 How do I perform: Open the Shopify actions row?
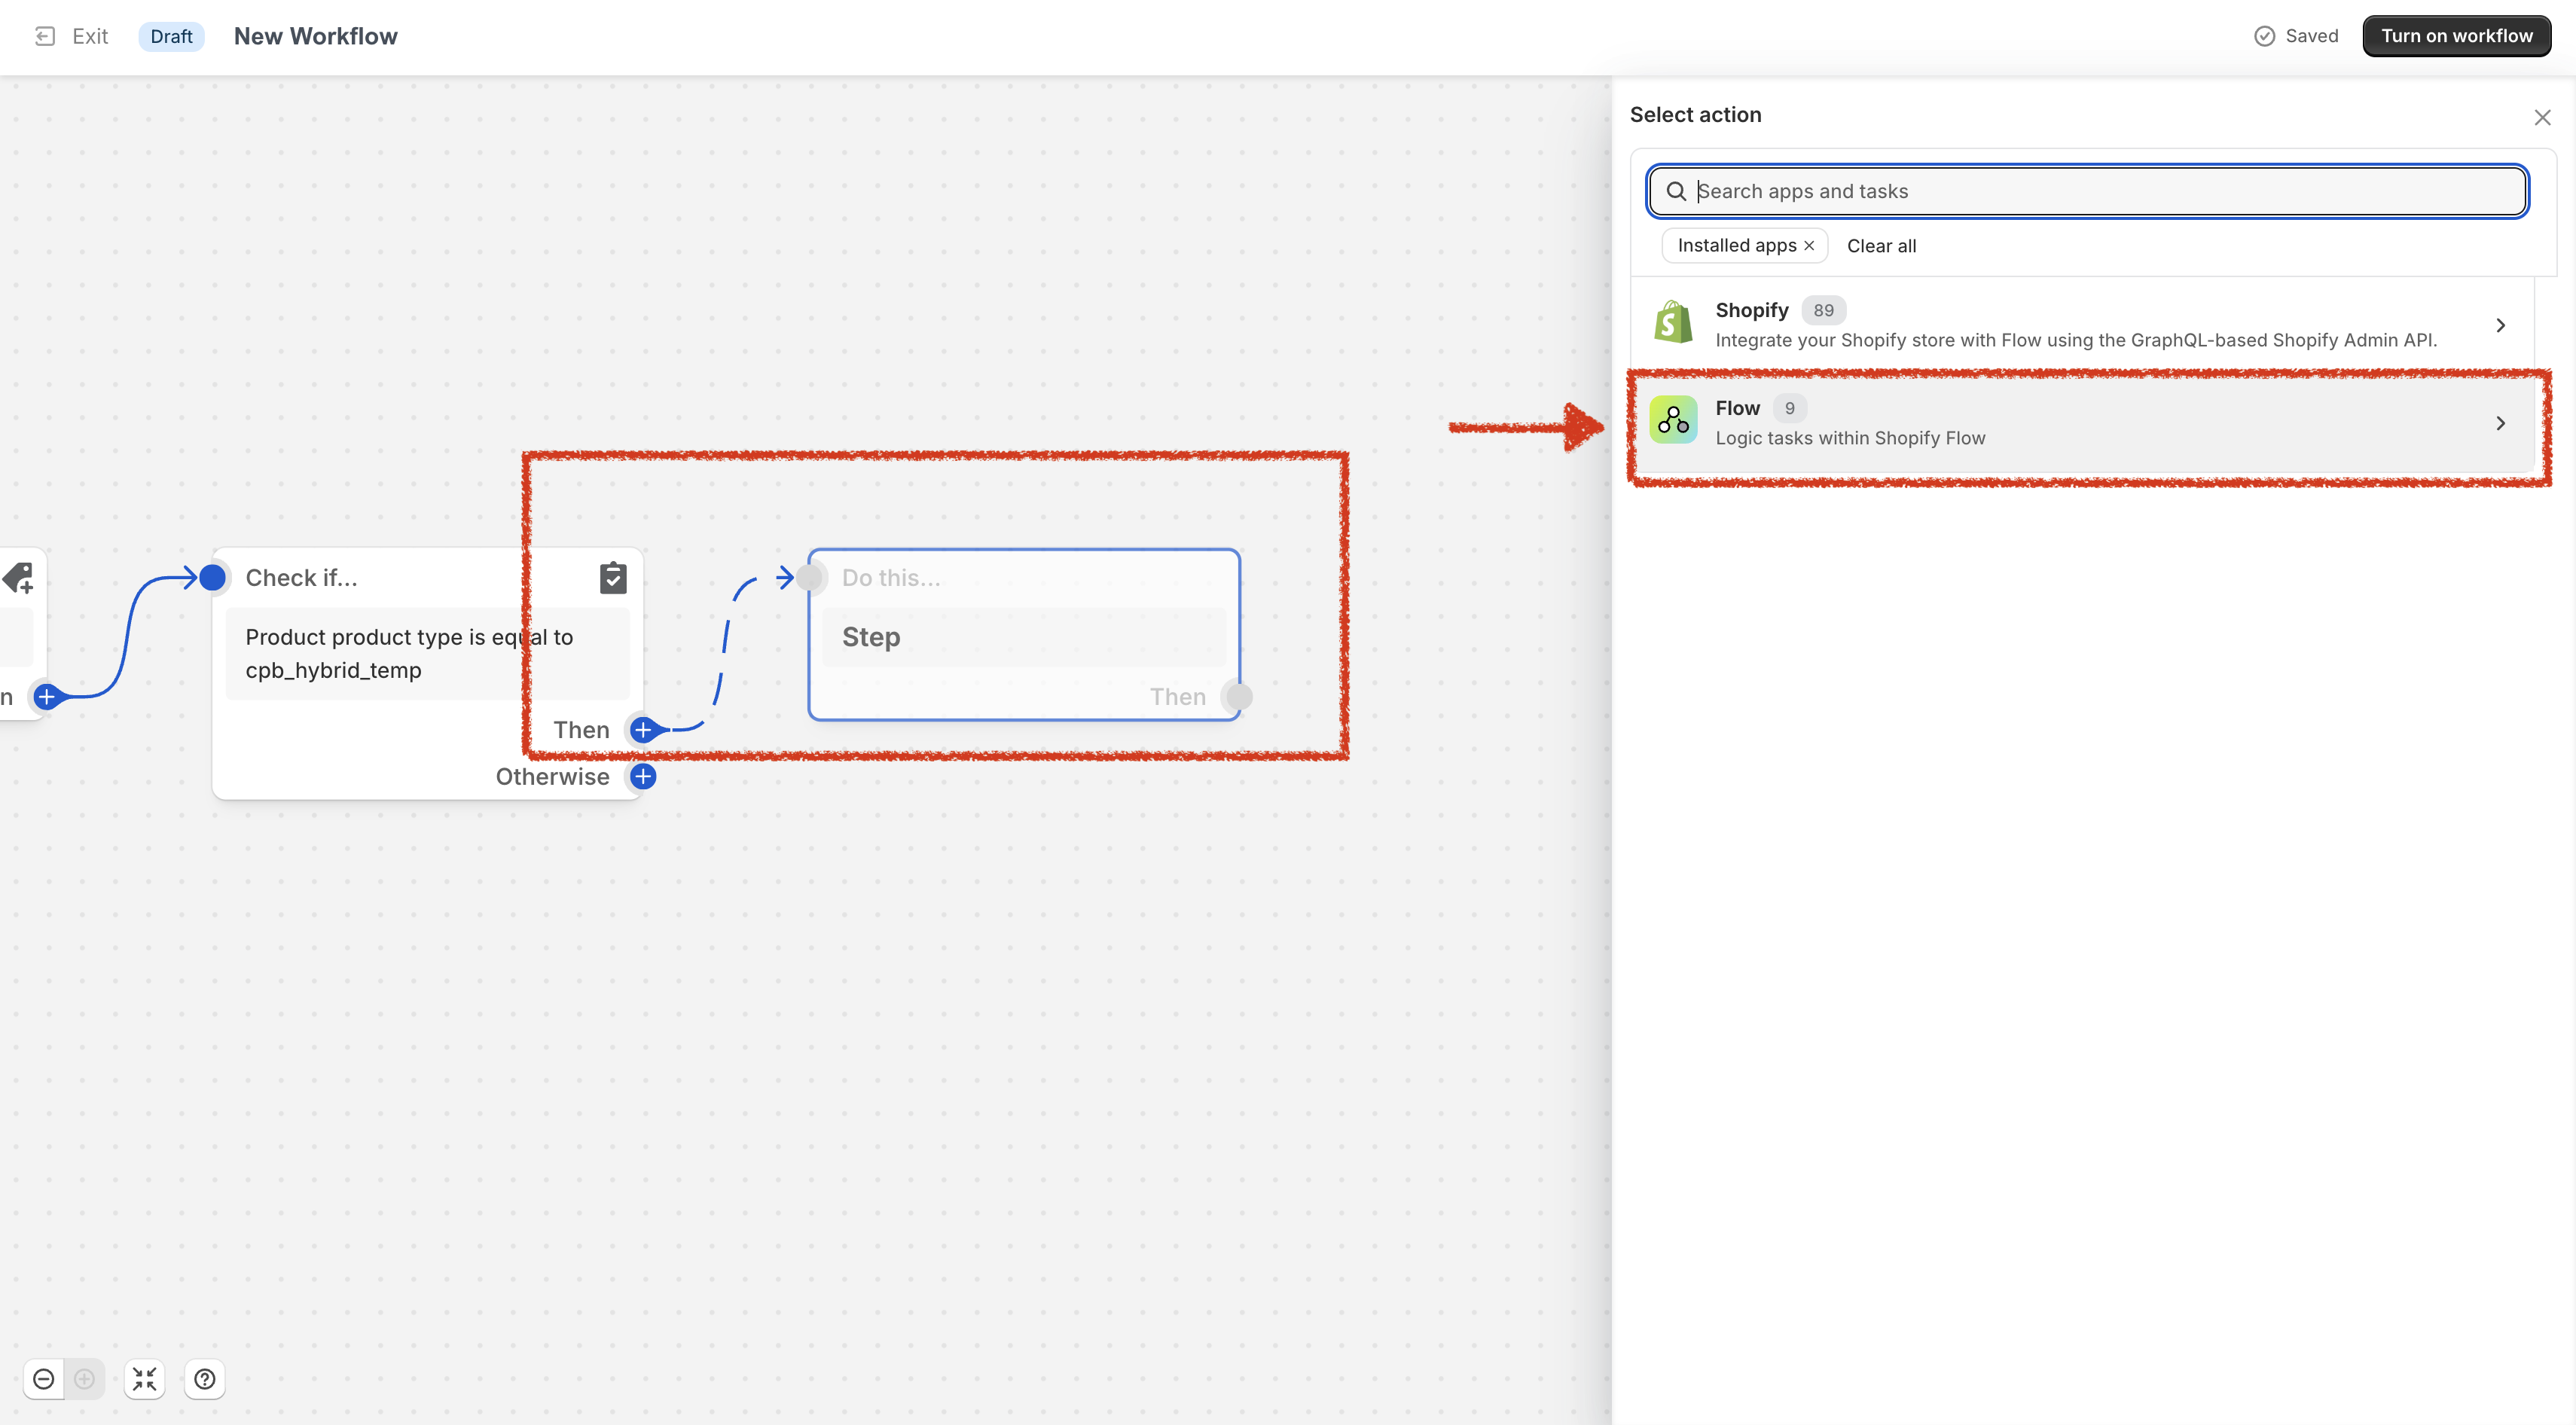point(2083,325)
